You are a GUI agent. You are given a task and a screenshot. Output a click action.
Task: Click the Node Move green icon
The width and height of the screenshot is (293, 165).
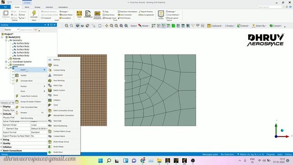click(50, 152)
